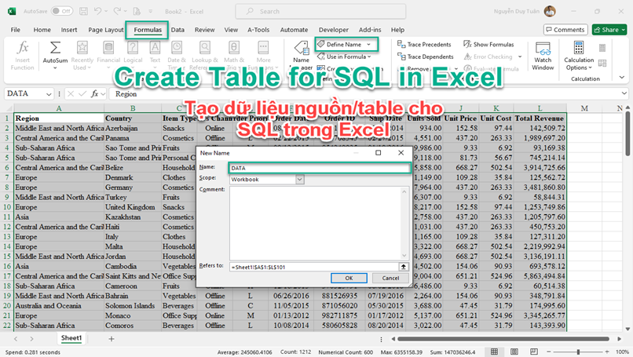Click the Define Name button
Screen dimensions: 633x357
pos(342,45)
